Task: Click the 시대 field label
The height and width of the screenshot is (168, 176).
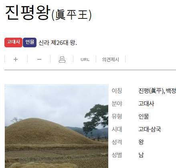Action: pyautogui.click(x=117, y=129)
